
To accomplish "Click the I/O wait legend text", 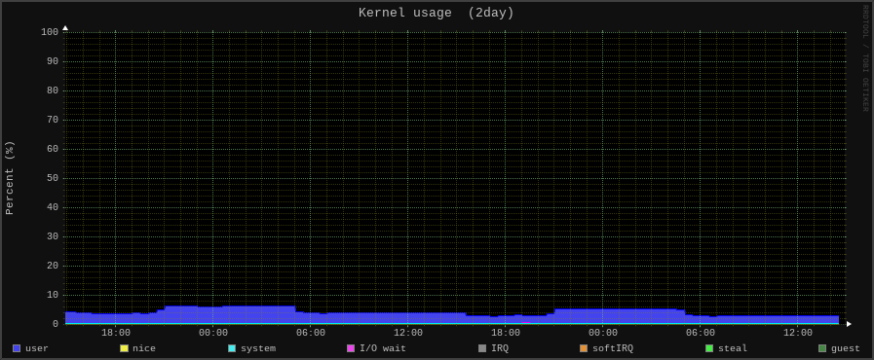I will point(383,348).
